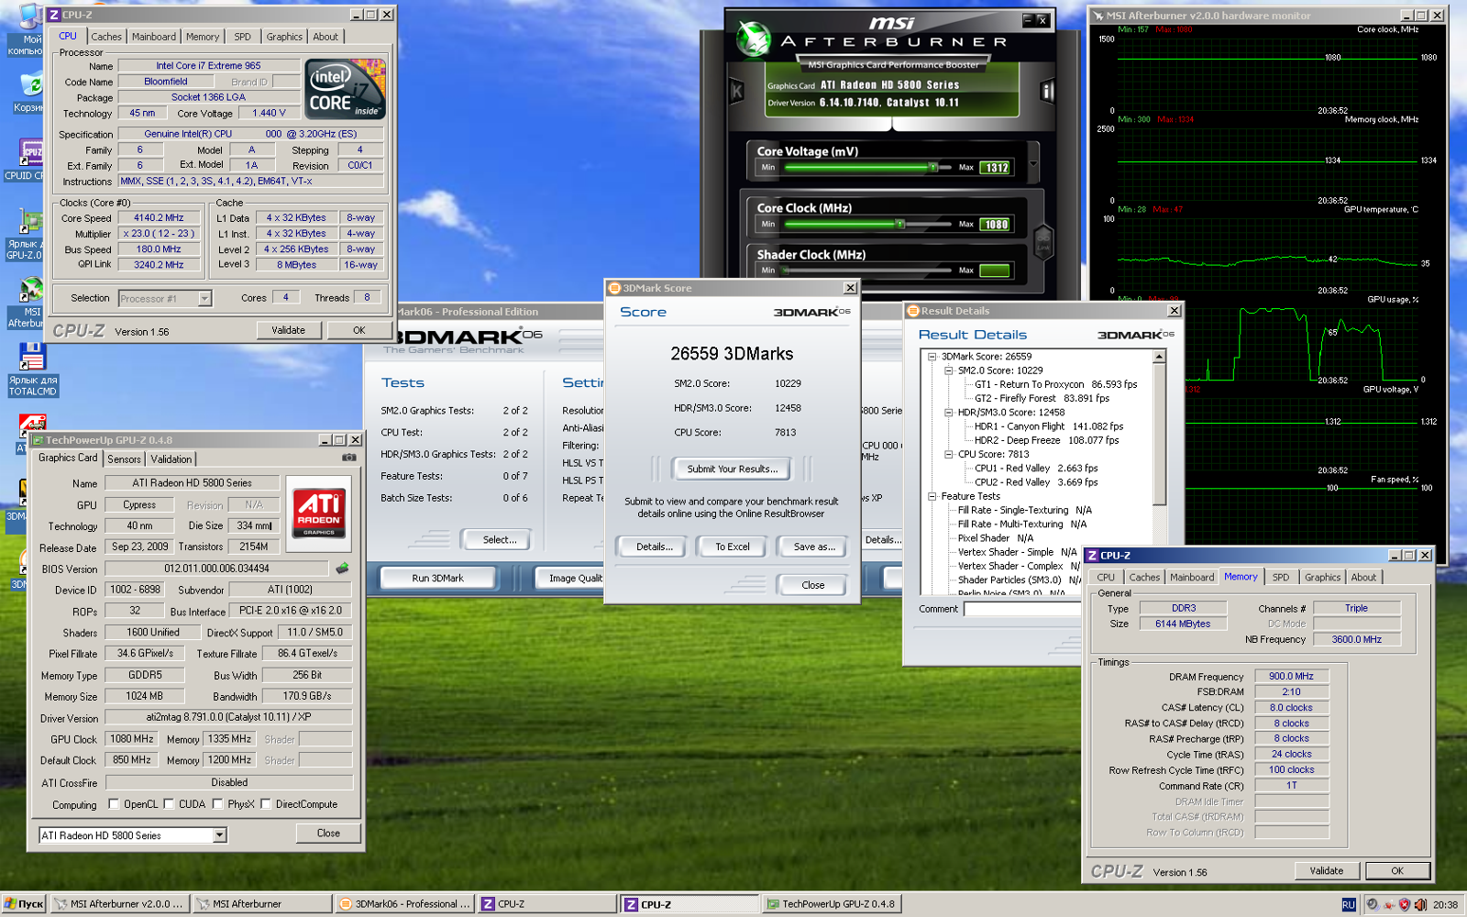Click the Intel Core i7 logo in CPU-Z
Viewport: 1467px width, 917px height.
[345, 90]
